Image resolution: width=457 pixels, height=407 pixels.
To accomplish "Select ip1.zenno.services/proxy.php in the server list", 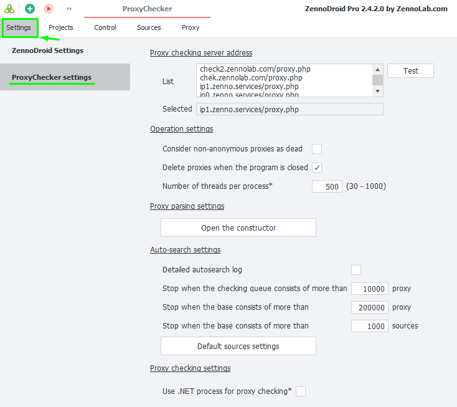I will click(249, 87).
